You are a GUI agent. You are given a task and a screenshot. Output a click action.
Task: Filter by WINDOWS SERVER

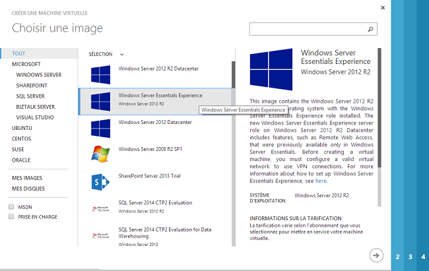[x=39, y=75]
